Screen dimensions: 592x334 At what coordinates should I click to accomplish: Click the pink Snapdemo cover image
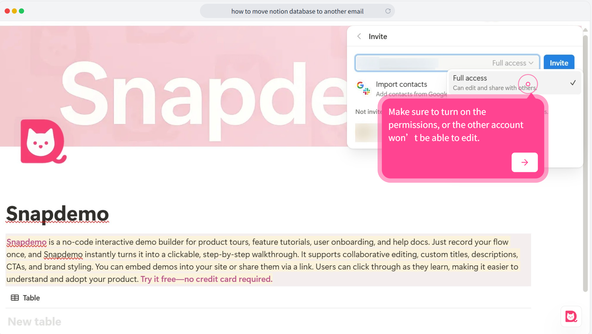[174, 87]
